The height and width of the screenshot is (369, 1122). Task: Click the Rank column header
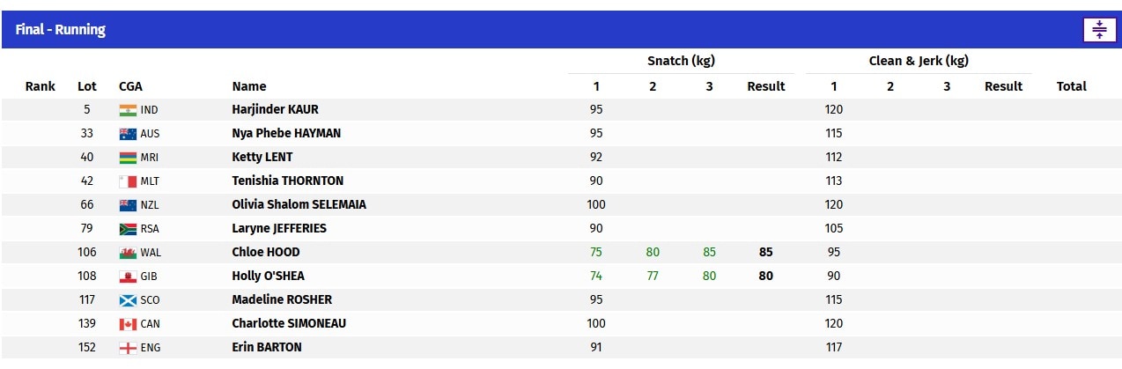pyautogui.click(x=41, y=86)
